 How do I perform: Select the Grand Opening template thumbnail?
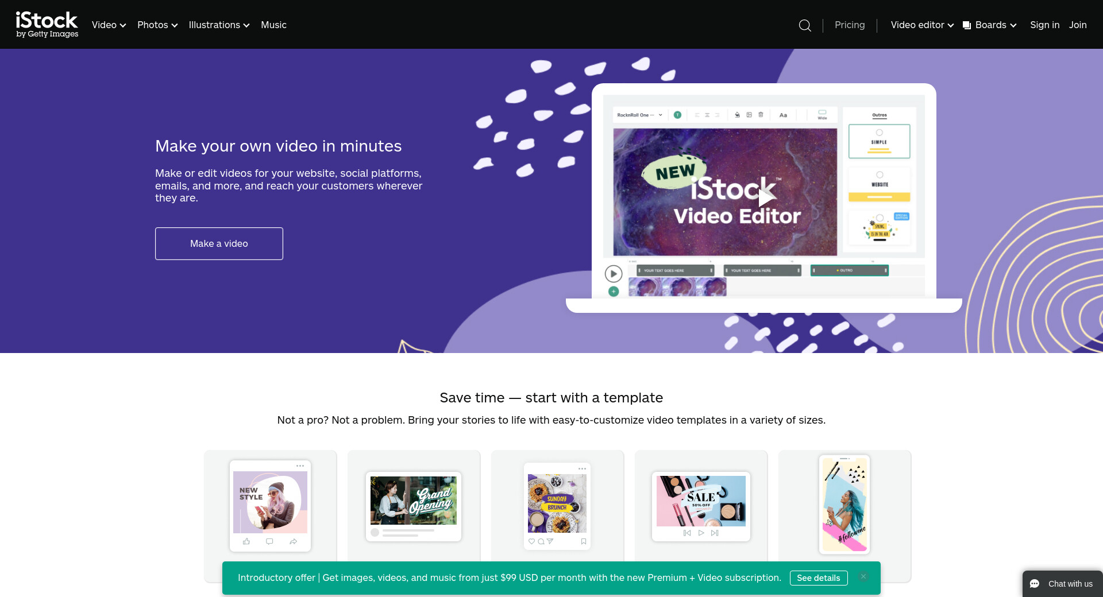(x=414, y=506)
